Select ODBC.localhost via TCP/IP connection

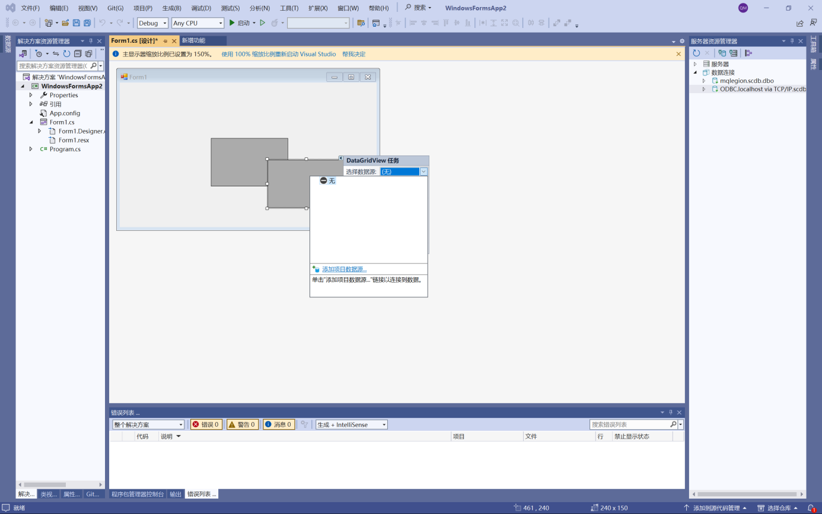pyautogui.click(x=763, y=89)
